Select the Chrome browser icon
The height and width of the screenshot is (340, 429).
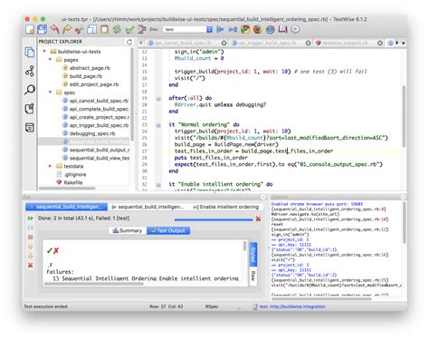pos(245,29)
